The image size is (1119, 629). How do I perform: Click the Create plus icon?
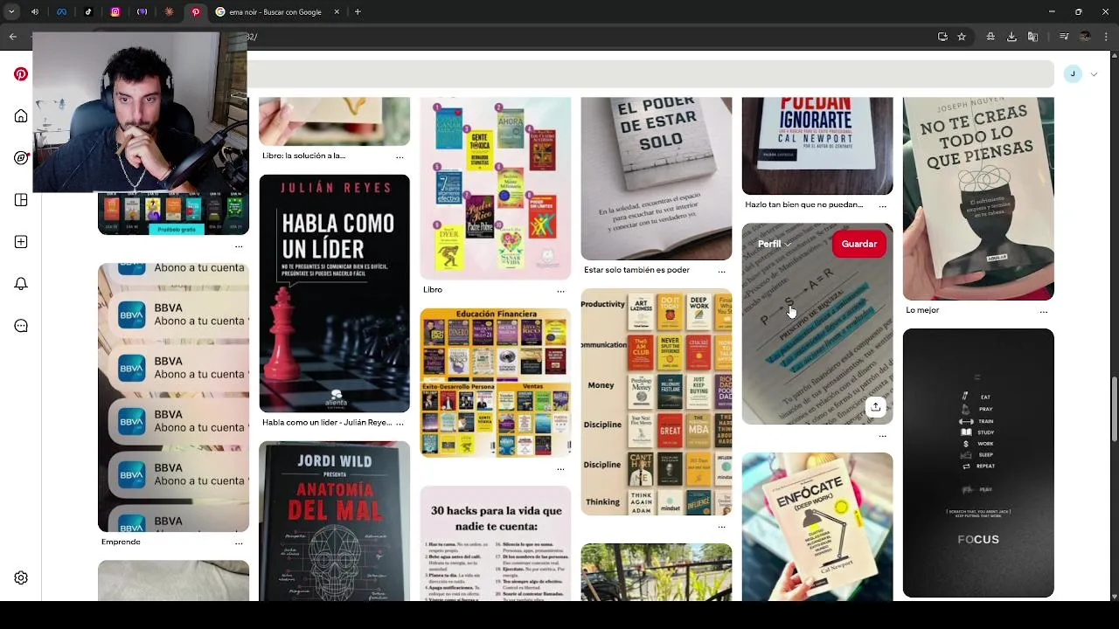(21, 242)
